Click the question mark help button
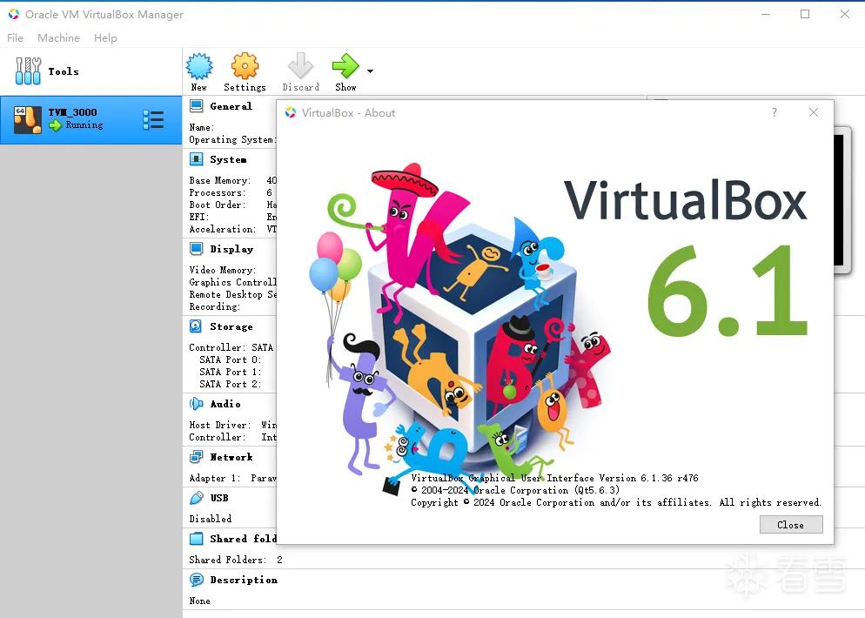Screen dimensions: 865x618 [774, 112]
